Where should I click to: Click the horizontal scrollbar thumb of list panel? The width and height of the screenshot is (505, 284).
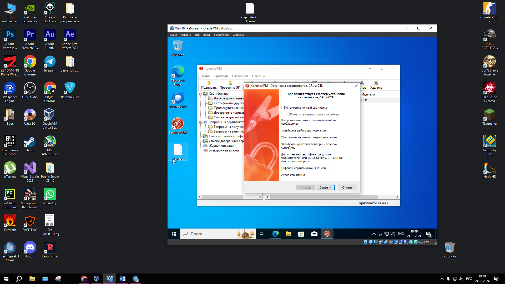(x=324, y=197)
